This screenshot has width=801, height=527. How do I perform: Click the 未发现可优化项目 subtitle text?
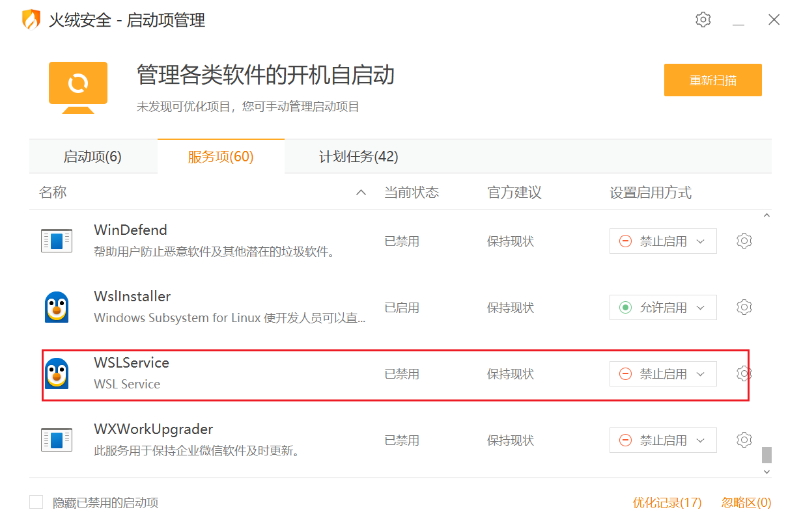[x=248, y=106]
